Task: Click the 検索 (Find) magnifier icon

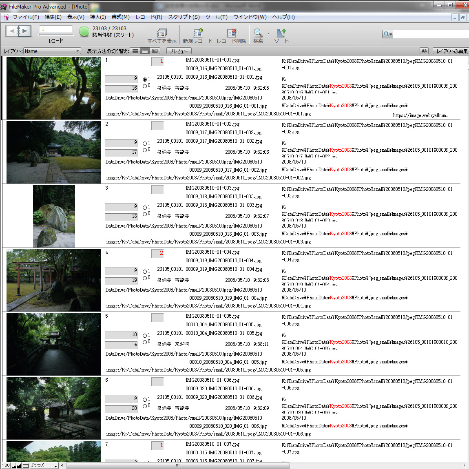Action: [258, 33]
